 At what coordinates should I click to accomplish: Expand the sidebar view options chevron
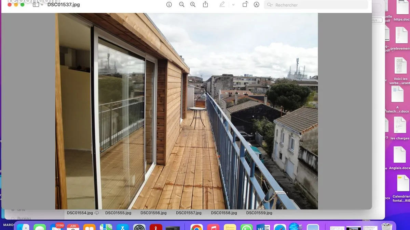tap(42, 5)
